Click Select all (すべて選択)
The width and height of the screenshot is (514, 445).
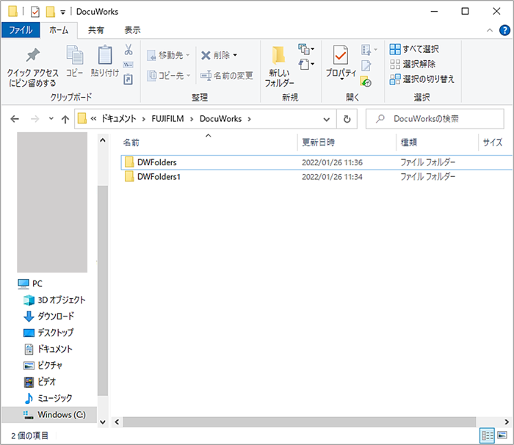point(414,49)
